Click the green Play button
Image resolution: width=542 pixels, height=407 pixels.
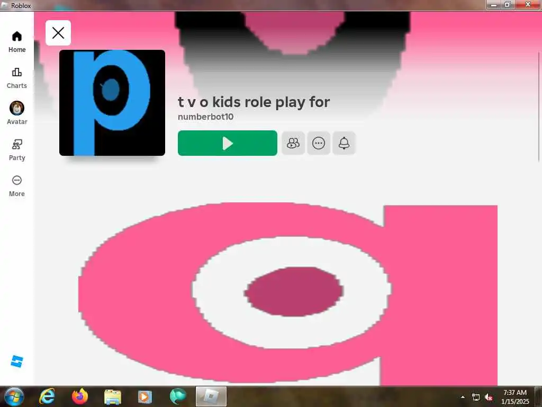click(x=228, y=143)
